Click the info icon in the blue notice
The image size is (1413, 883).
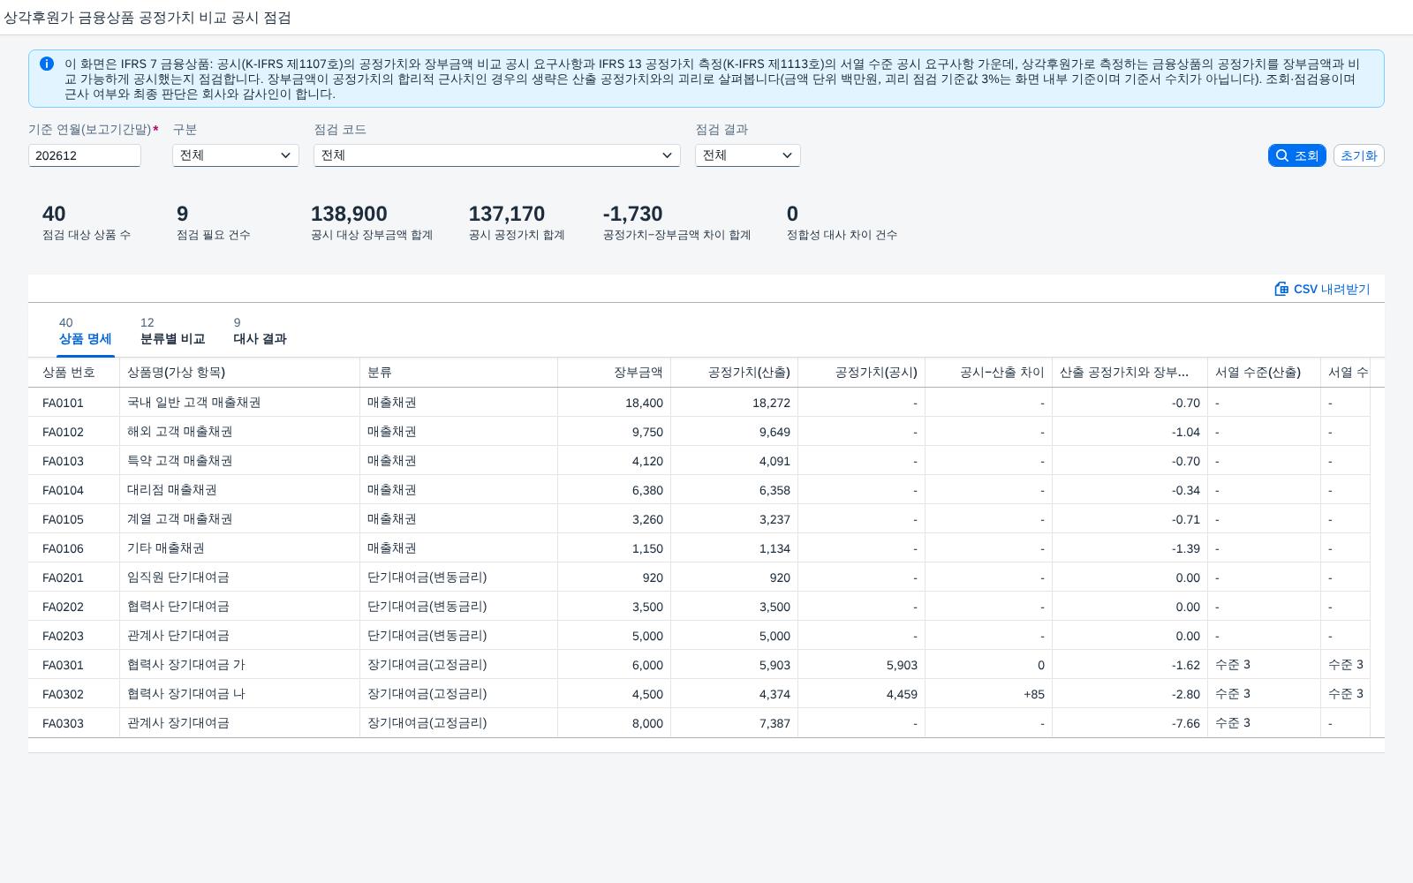click(47, 64)
